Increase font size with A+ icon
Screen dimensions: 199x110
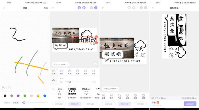click(94, 82)
